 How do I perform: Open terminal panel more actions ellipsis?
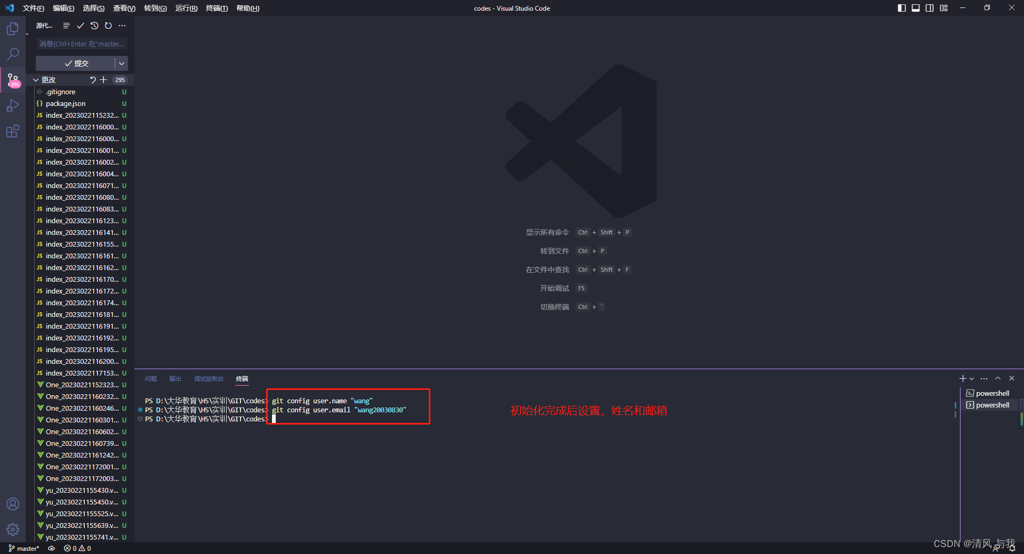(984, 378)
